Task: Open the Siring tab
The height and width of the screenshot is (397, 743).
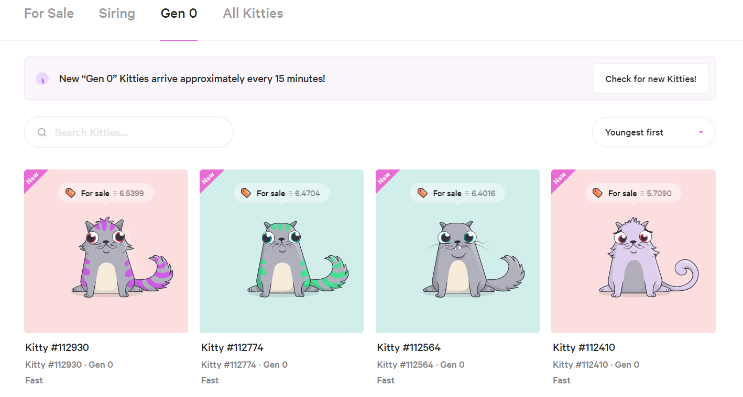Action: [117, 14]
